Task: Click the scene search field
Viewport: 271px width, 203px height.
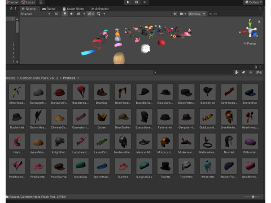Action: click(x=235, y=14)
